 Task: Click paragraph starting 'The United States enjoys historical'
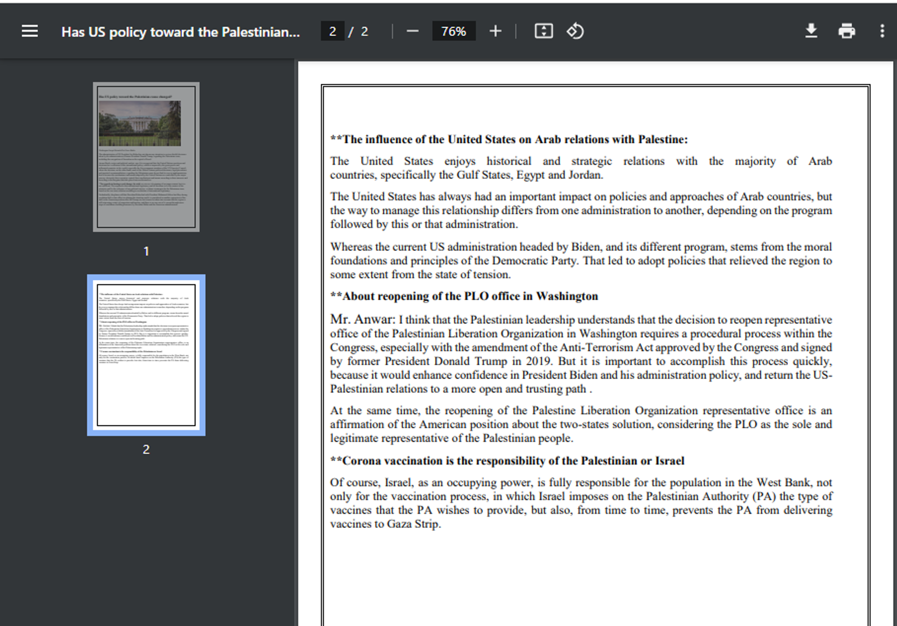(x=581, y=168)
